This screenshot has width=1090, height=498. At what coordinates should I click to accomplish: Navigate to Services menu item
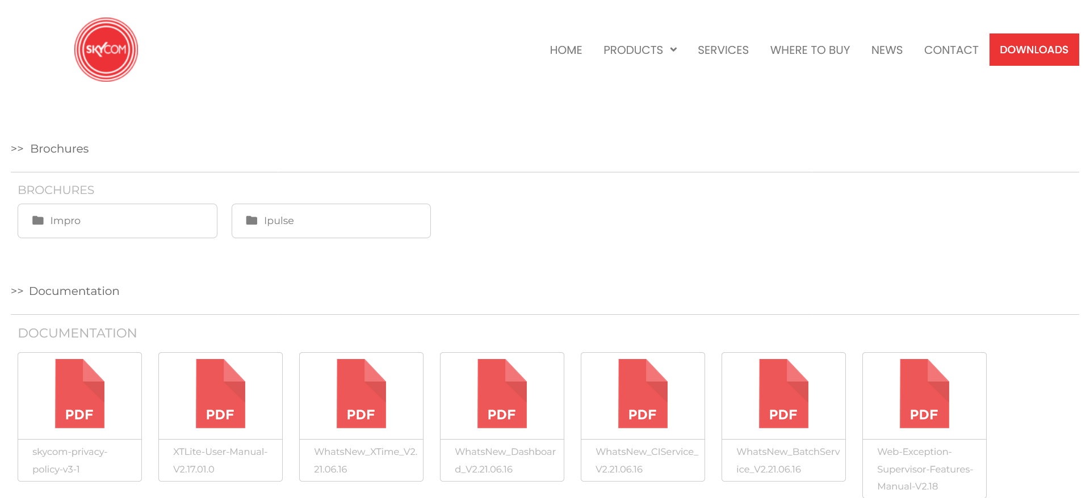click(x=723, y=50)
